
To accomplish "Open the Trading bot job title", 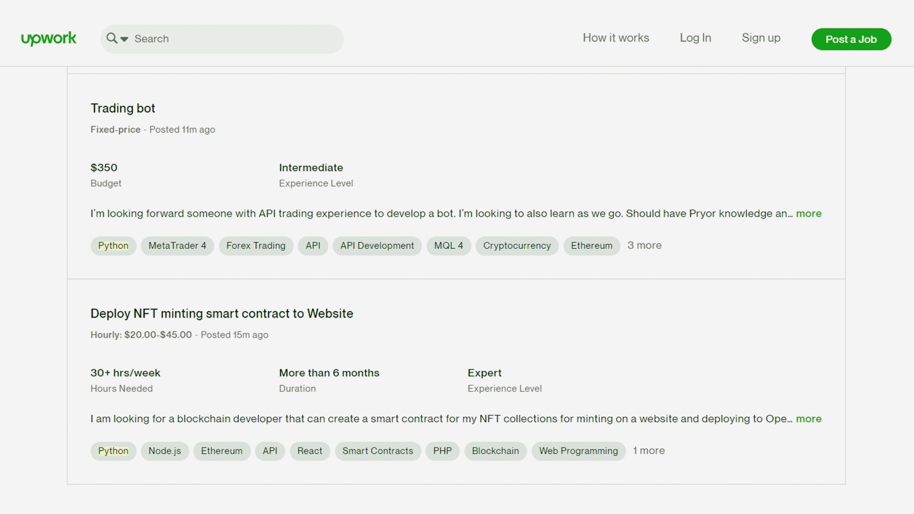I will coord(123,108).
